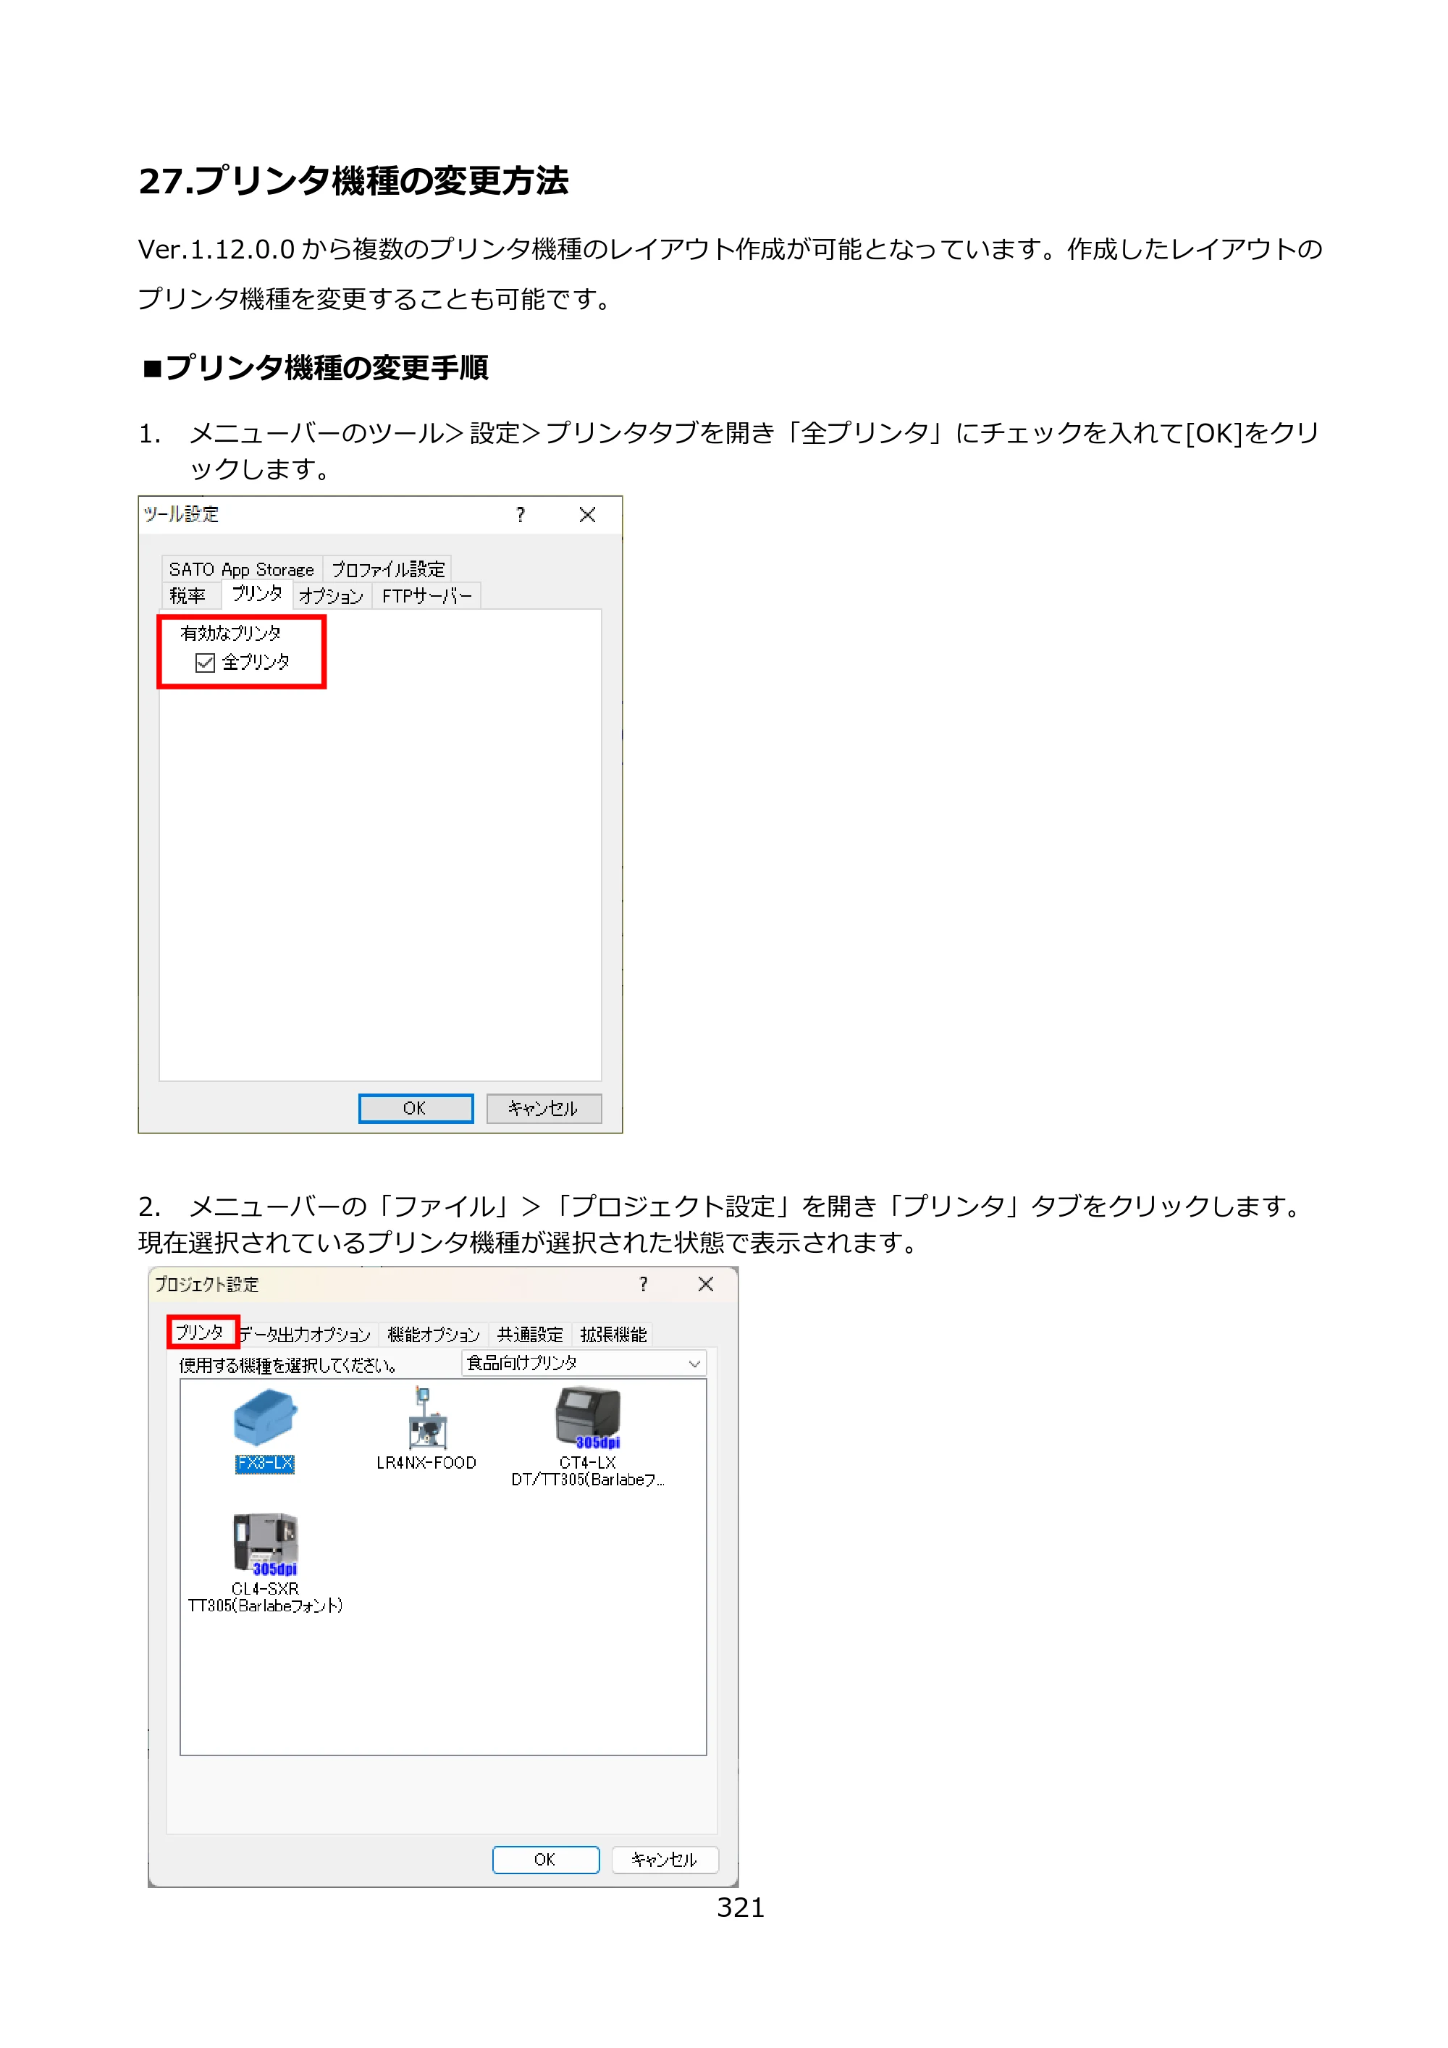Viewport: 1448px width, 2048px height.
Task: Click the TT305(Barlabeフォント) label
Action: click(x=265, y=1606)
